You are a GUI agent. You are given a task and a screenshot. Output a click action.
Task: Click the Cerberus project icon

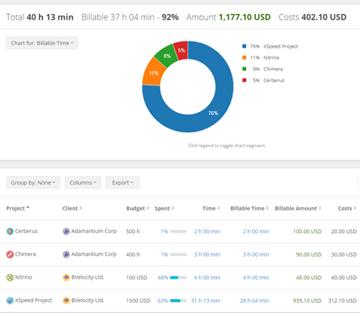[x=10, y=232]
